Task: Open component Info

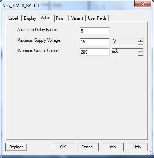Action: point(112,147)
